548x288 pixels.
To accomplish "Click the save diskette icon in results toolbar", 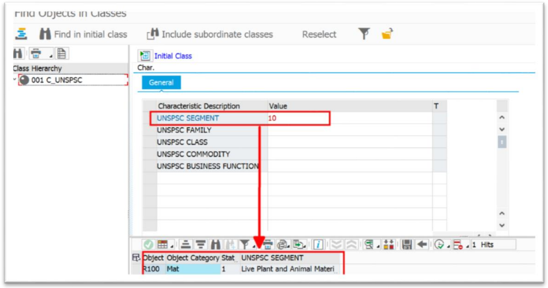I will [x=407, y=245].
